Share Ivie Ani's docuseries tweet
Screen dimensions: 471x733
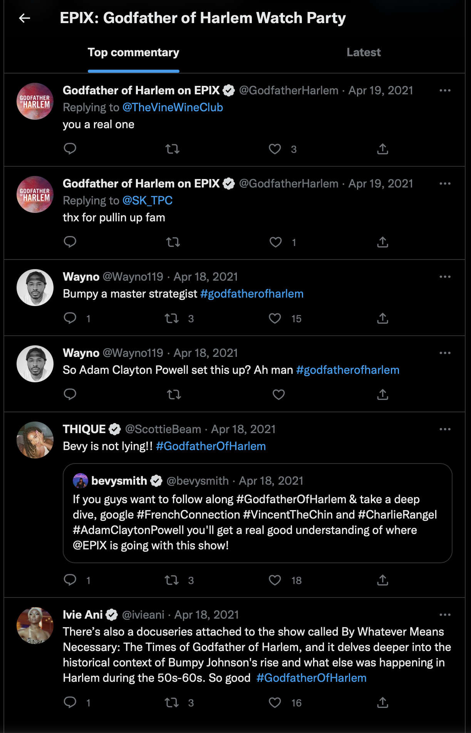pos(382,703)
